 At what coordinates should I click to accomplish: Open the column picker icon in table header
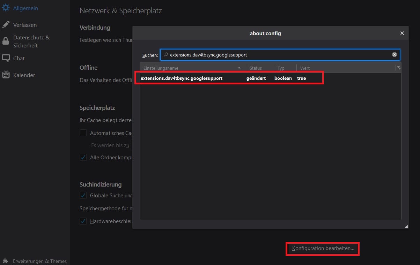398,68
